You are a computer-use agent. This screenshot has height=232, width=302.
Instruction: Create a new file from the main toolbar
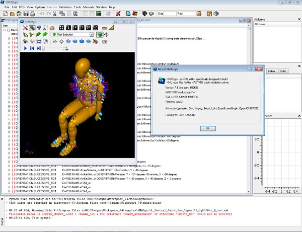(x=6, y=14)
